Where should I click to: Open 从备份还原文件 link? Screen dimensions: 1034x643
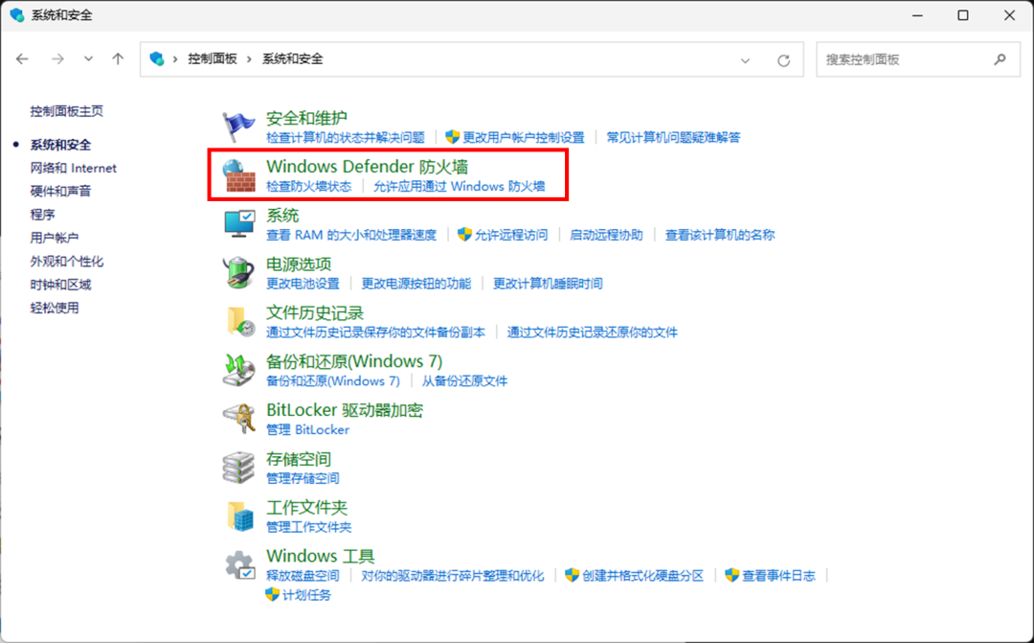pos(465,381)
